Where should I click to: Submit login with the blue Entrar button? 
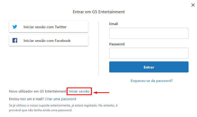[x=149, y=67]
